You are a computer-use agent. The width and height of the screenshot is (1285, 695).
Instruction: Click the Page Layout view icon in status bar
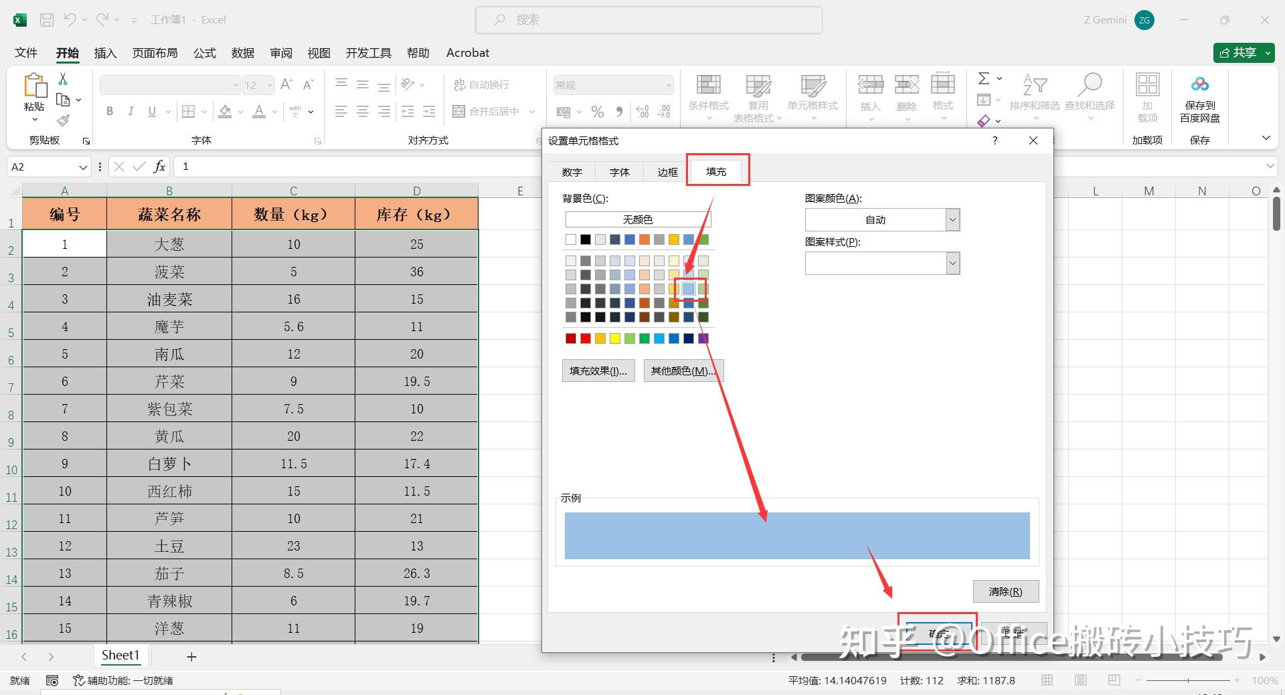coord(1081,680)
